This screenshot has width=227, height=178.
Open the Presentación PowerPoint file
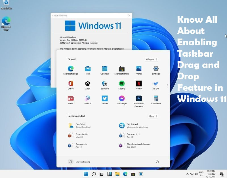pos(78,136)
